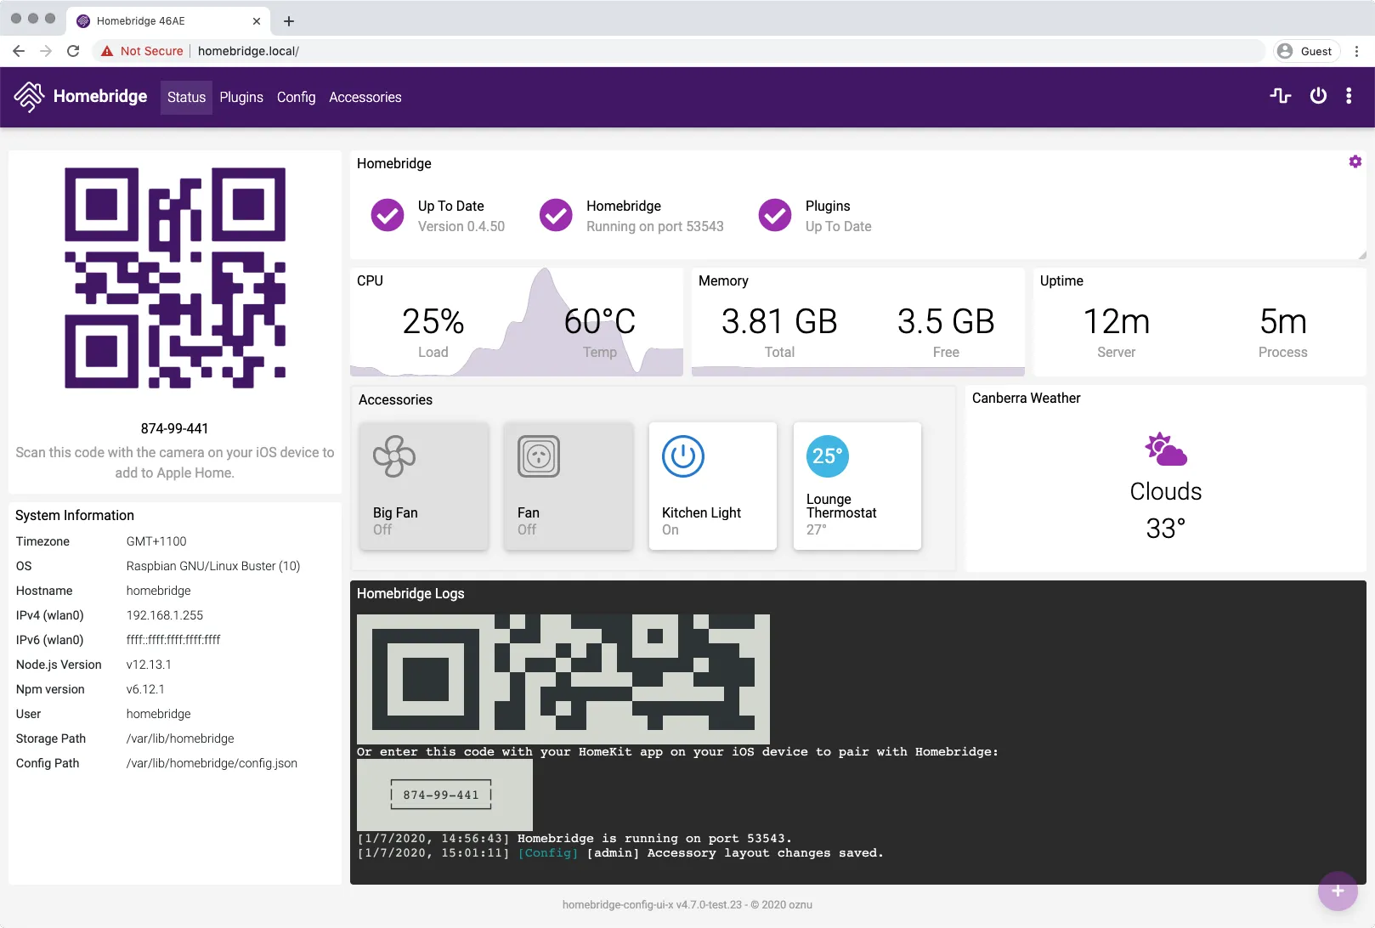The height and width of the screenshot is (928, 1375).
Task: Open the Accessories page link
Action: (365, 97)
